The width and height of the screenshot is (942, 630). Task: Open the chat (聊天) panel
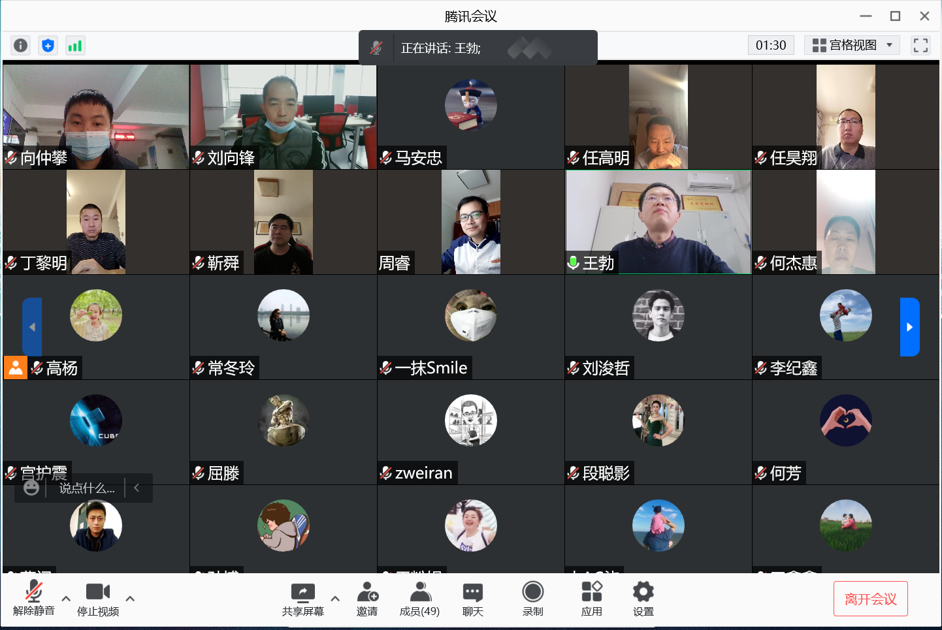[x=472, y=599]
